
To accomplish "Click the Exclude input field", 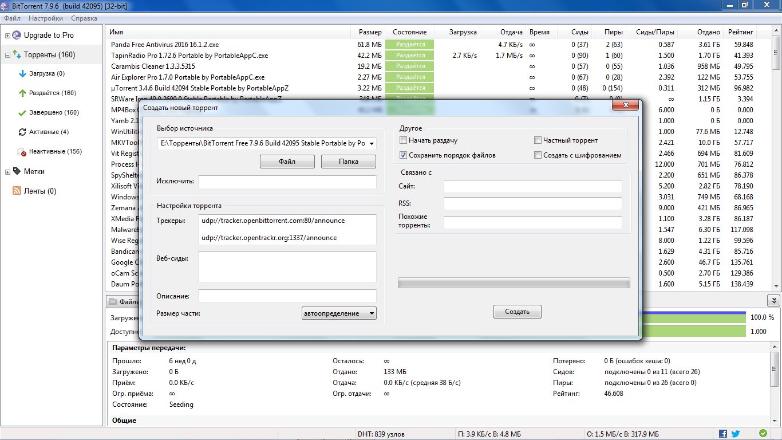I will tap(287, 182).
